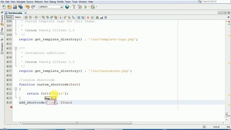Open the Tools menu
This screenshot has width=231, height=130.
(75, 2)
